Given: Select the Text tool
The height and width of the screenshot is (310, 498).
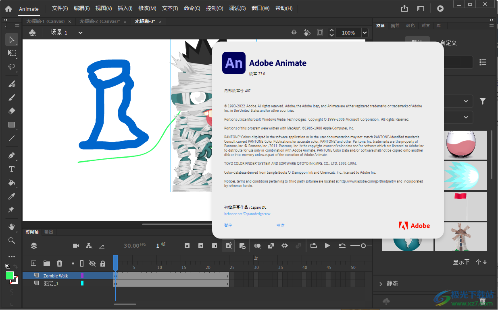Looking at the screenshot, I should [12, 169].
